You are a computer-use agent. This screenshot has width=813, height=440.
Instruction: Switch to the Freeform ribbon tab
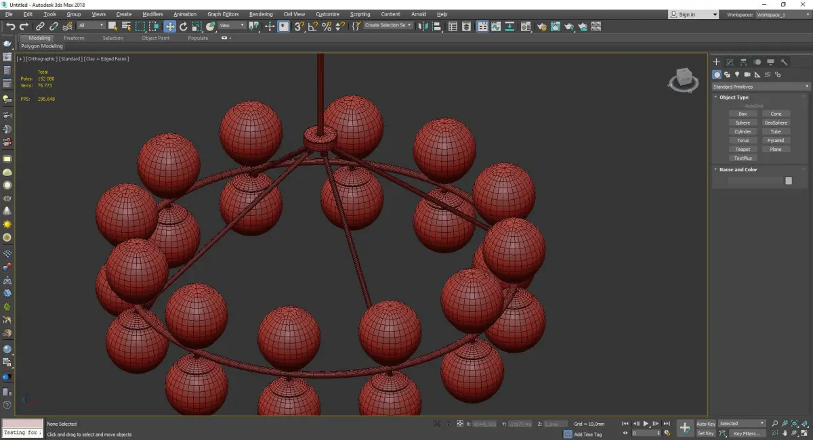pos(74,39)
